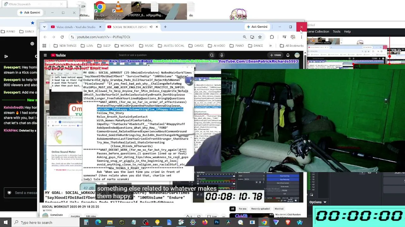405x227 pixels.
Task: Close the SOCIAL WORKOUT tab
Action: click(x=157, y=27)
